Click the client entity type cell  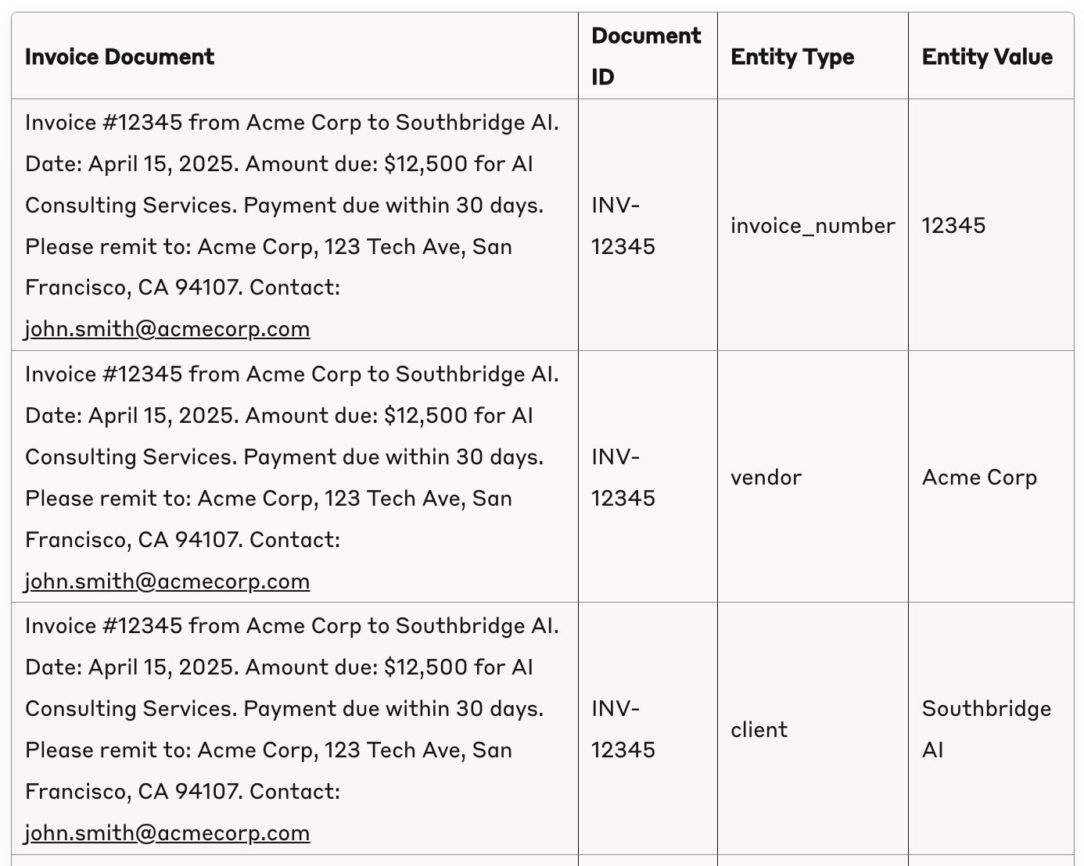tap(759, 730)
